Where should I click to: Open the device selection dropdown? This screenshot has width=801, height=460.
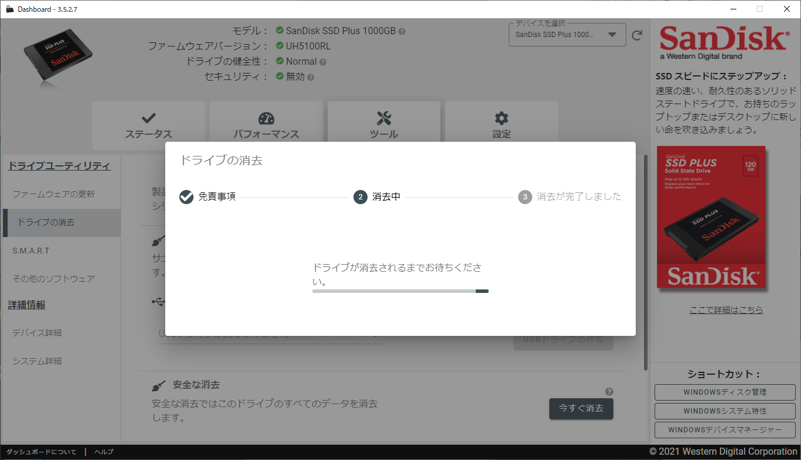tap(567, 35)
